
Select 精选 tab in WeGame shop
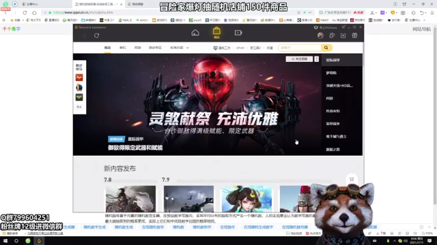tap(108, 48)
